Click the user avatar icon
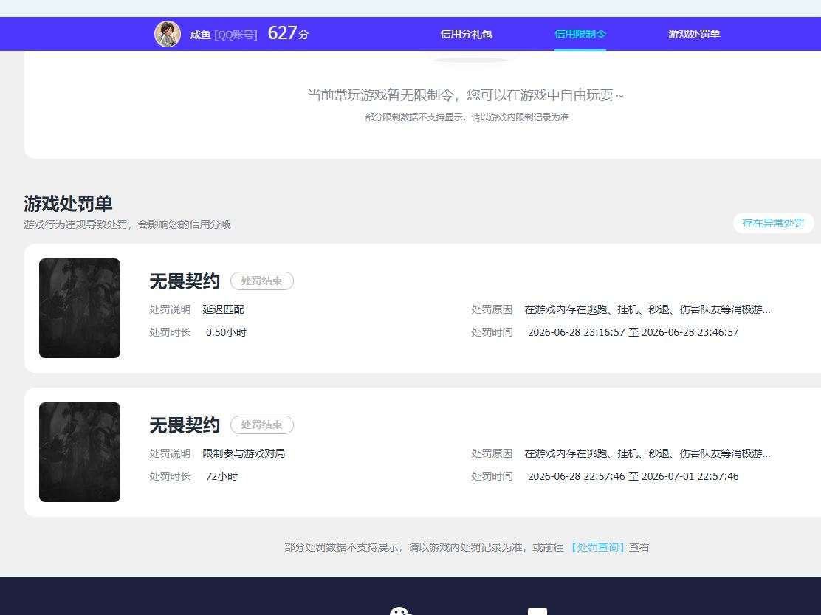821x615 pixels. pyautogui.click(x=168, y=34)
